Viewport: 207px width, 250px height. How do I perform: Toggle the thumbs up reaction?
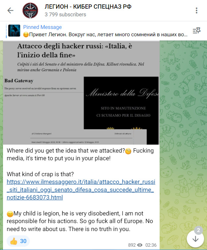point(18,241)
